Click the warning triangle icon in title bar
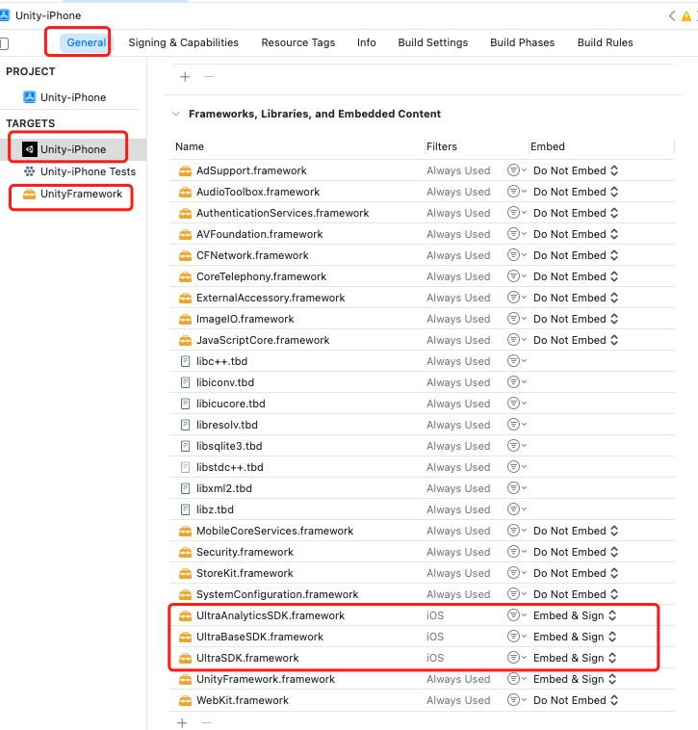Image resolution: width=698 pixels, height=730 pixels. click(686, 16)
